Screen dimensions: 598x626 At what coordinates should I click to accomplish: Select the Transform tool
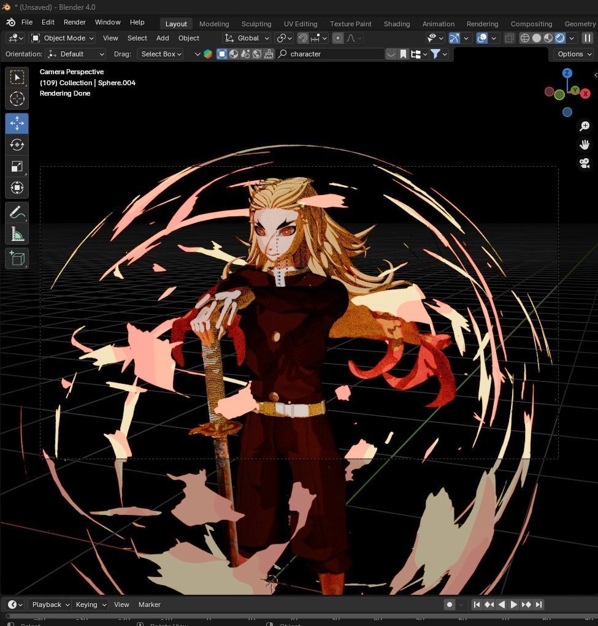pos(17,188)
